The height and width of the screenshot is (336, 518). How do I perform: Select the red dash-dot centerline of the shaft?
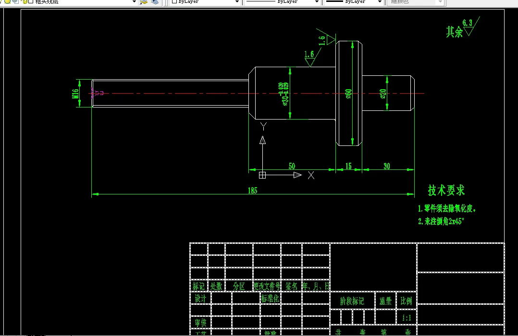tap(258, 94)
